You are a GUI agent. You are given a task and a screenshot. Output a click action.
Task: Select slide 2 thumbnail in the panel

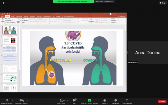pyautogui.click(x=10, y=40)
